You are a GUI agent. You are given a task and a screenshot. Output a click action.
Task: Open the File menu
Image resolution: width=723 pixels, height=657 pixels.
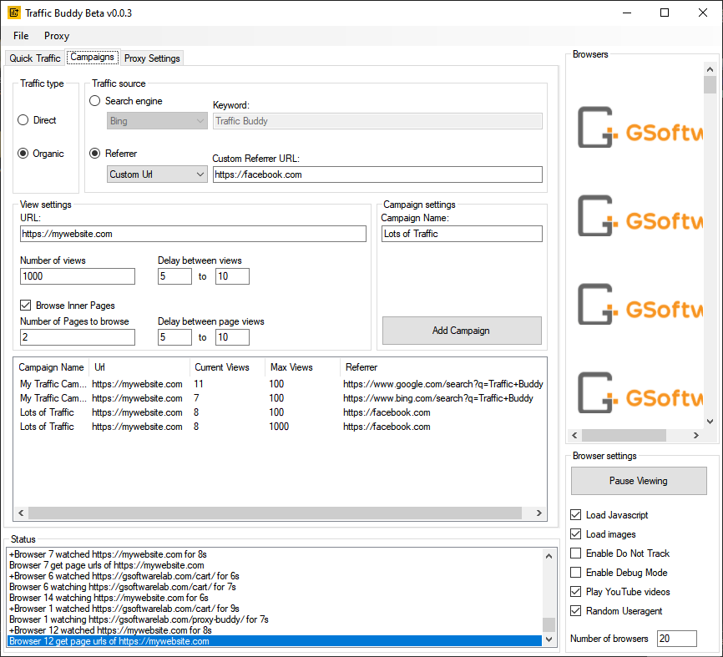tap(21, 36)
